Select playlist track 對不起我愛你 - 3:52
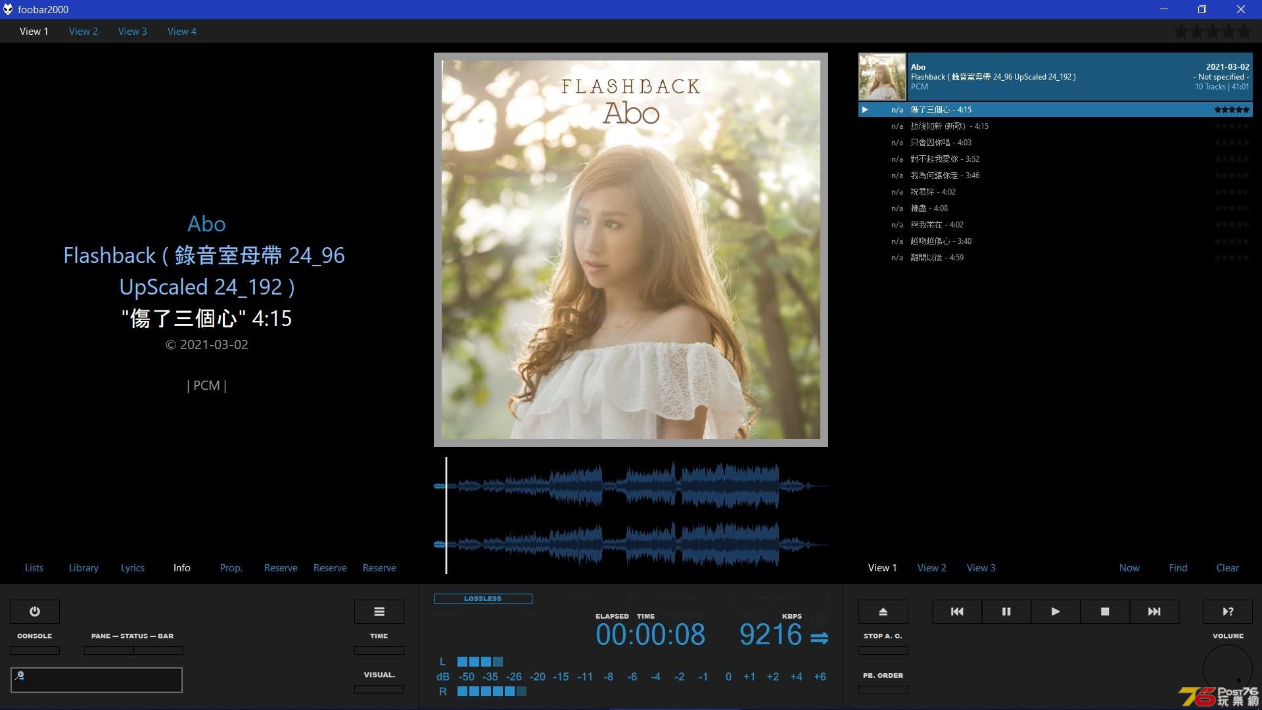Image resolution: width=1262 pixels, height=710 pixels. [1056, 159]
